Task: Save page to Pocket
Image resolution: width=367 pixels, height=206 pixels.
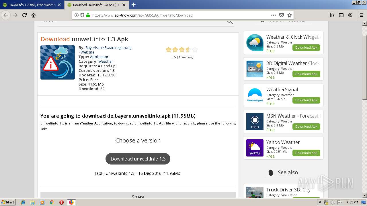Action: [x=282, y=15]
